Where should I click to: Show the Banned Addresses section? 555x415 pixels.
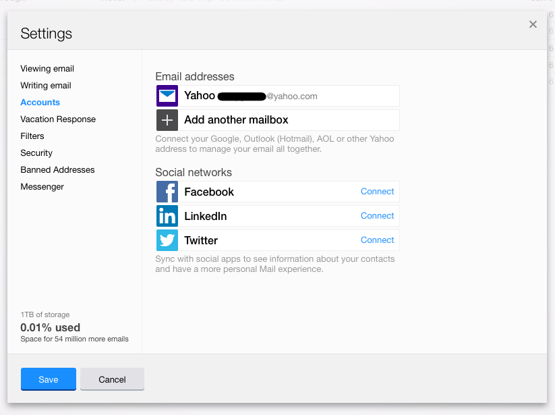pos(57,170)
